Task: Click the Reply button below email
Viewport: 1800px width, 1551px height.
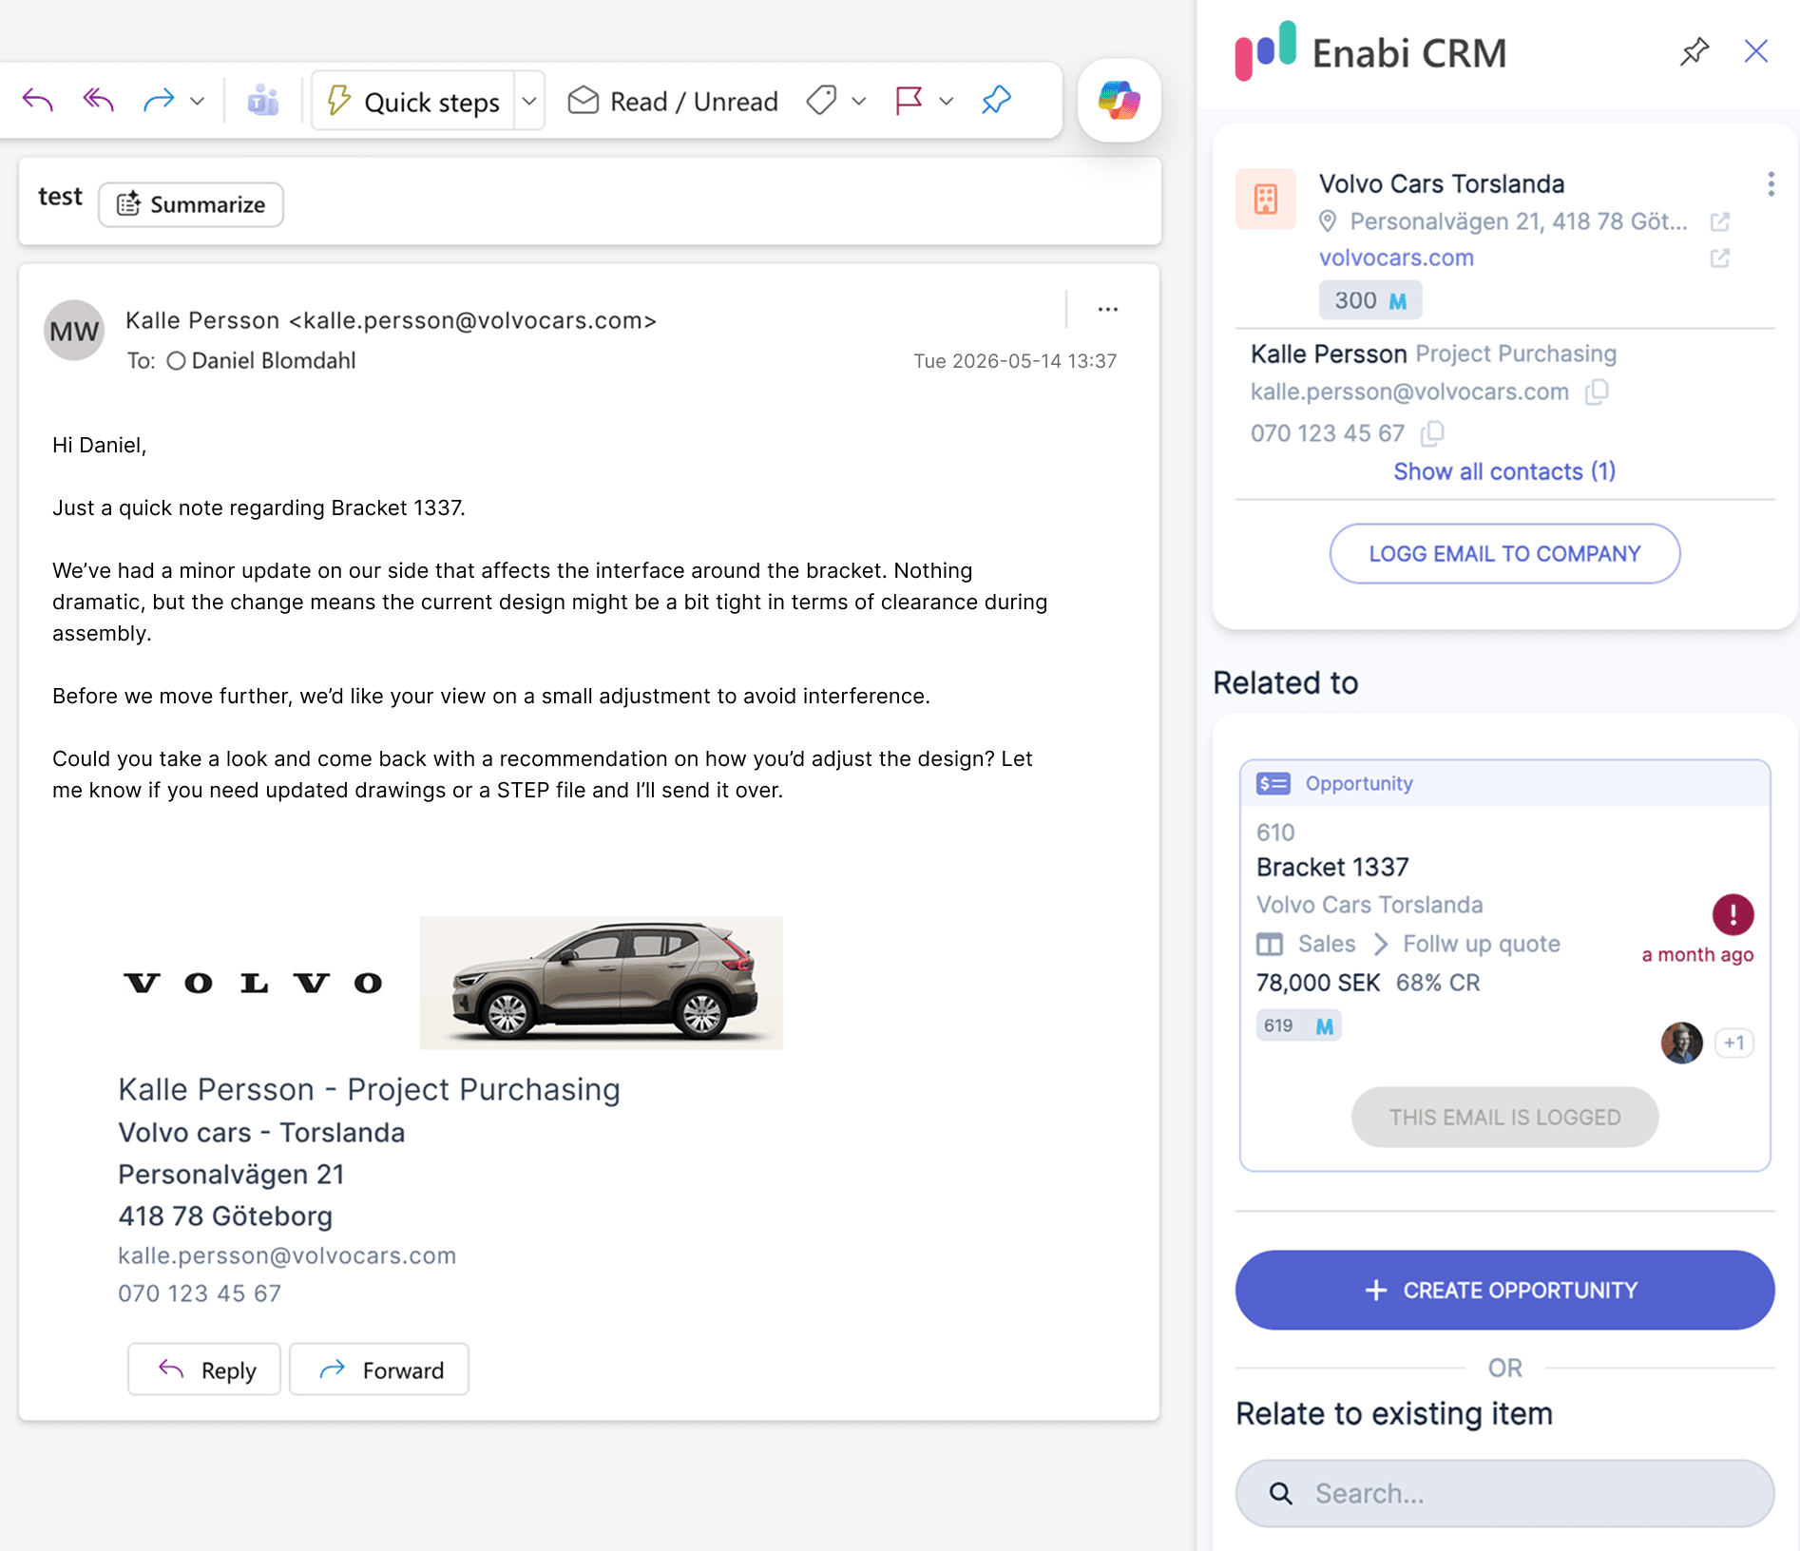Action: pyautogui.click(x=204, y=1369)
